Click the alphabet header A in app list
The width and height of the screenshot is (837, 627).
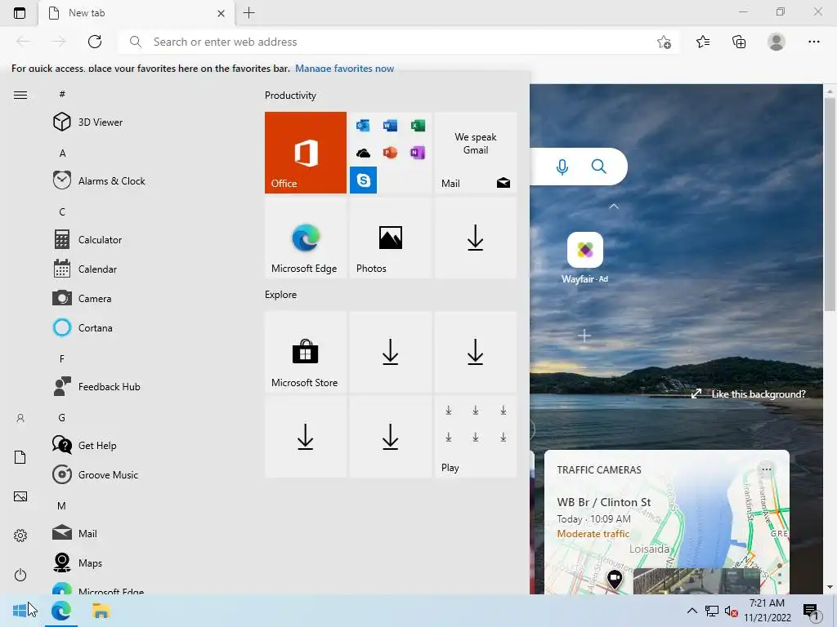(x=62, y=153)
